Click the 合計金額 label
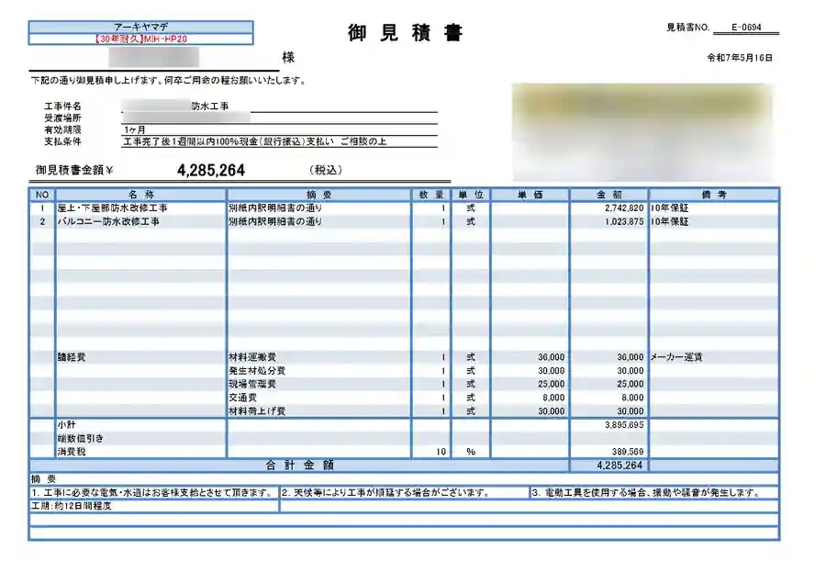Image resolution: width=826 pixels, height=584 pixels. pyautogui.click(x=300, y=466)
